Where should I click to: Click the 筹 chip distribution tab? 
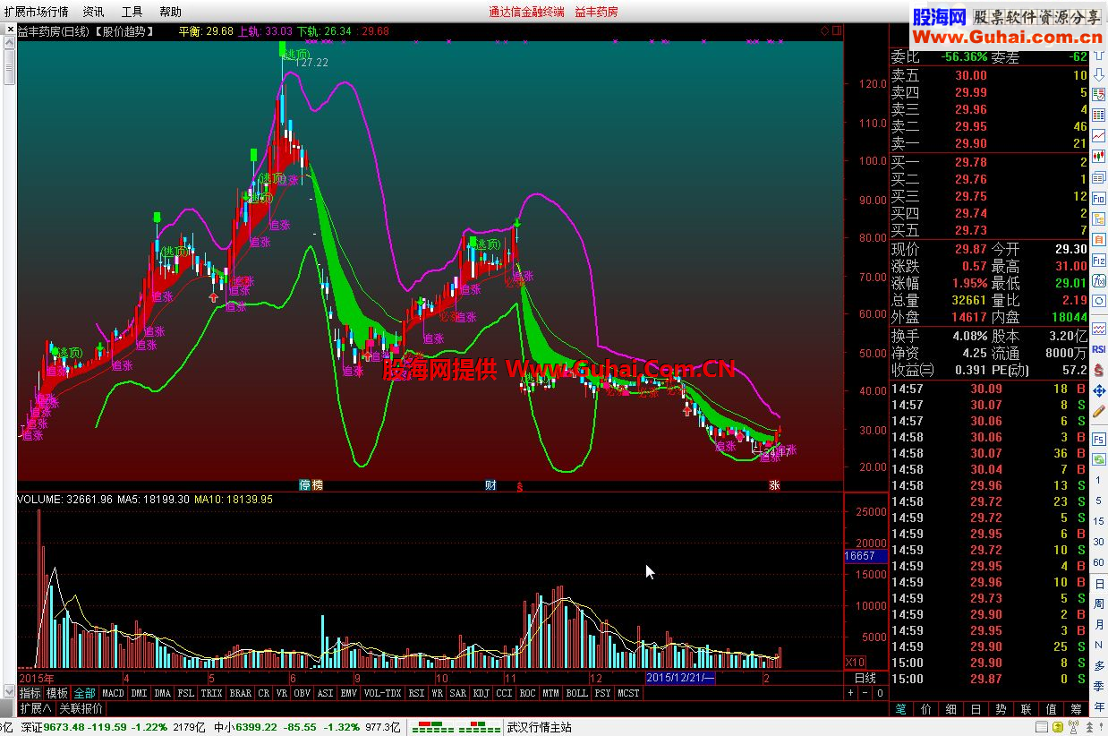click(x=1075, y=709)
